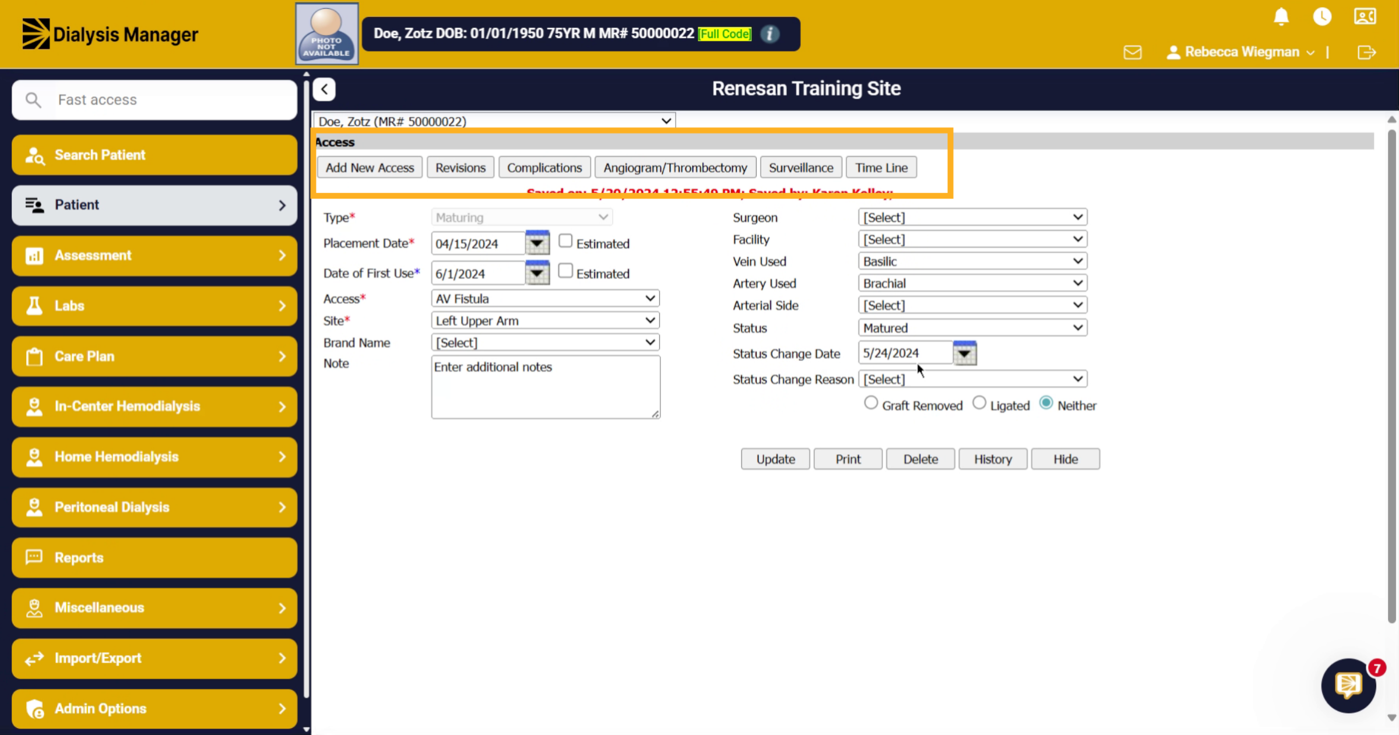The width and height of the screenshot is (1399, 735).
Task: Open Status Change Date calendar picker
Action: (x=965, y=353)
